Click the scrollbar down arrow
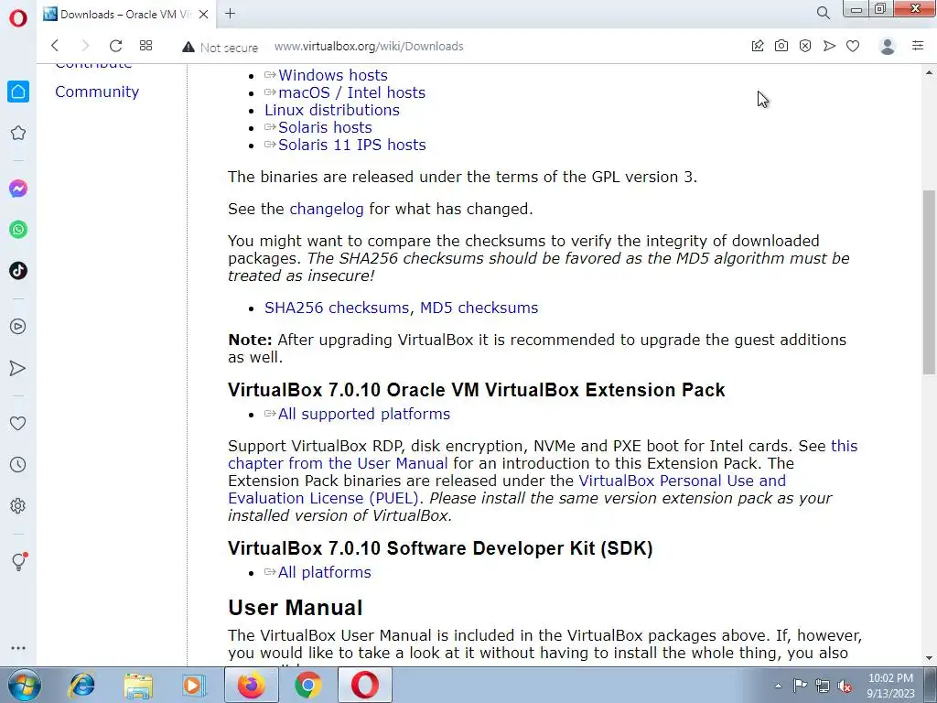The image size is (937, 703). click(x=929, y=659)
